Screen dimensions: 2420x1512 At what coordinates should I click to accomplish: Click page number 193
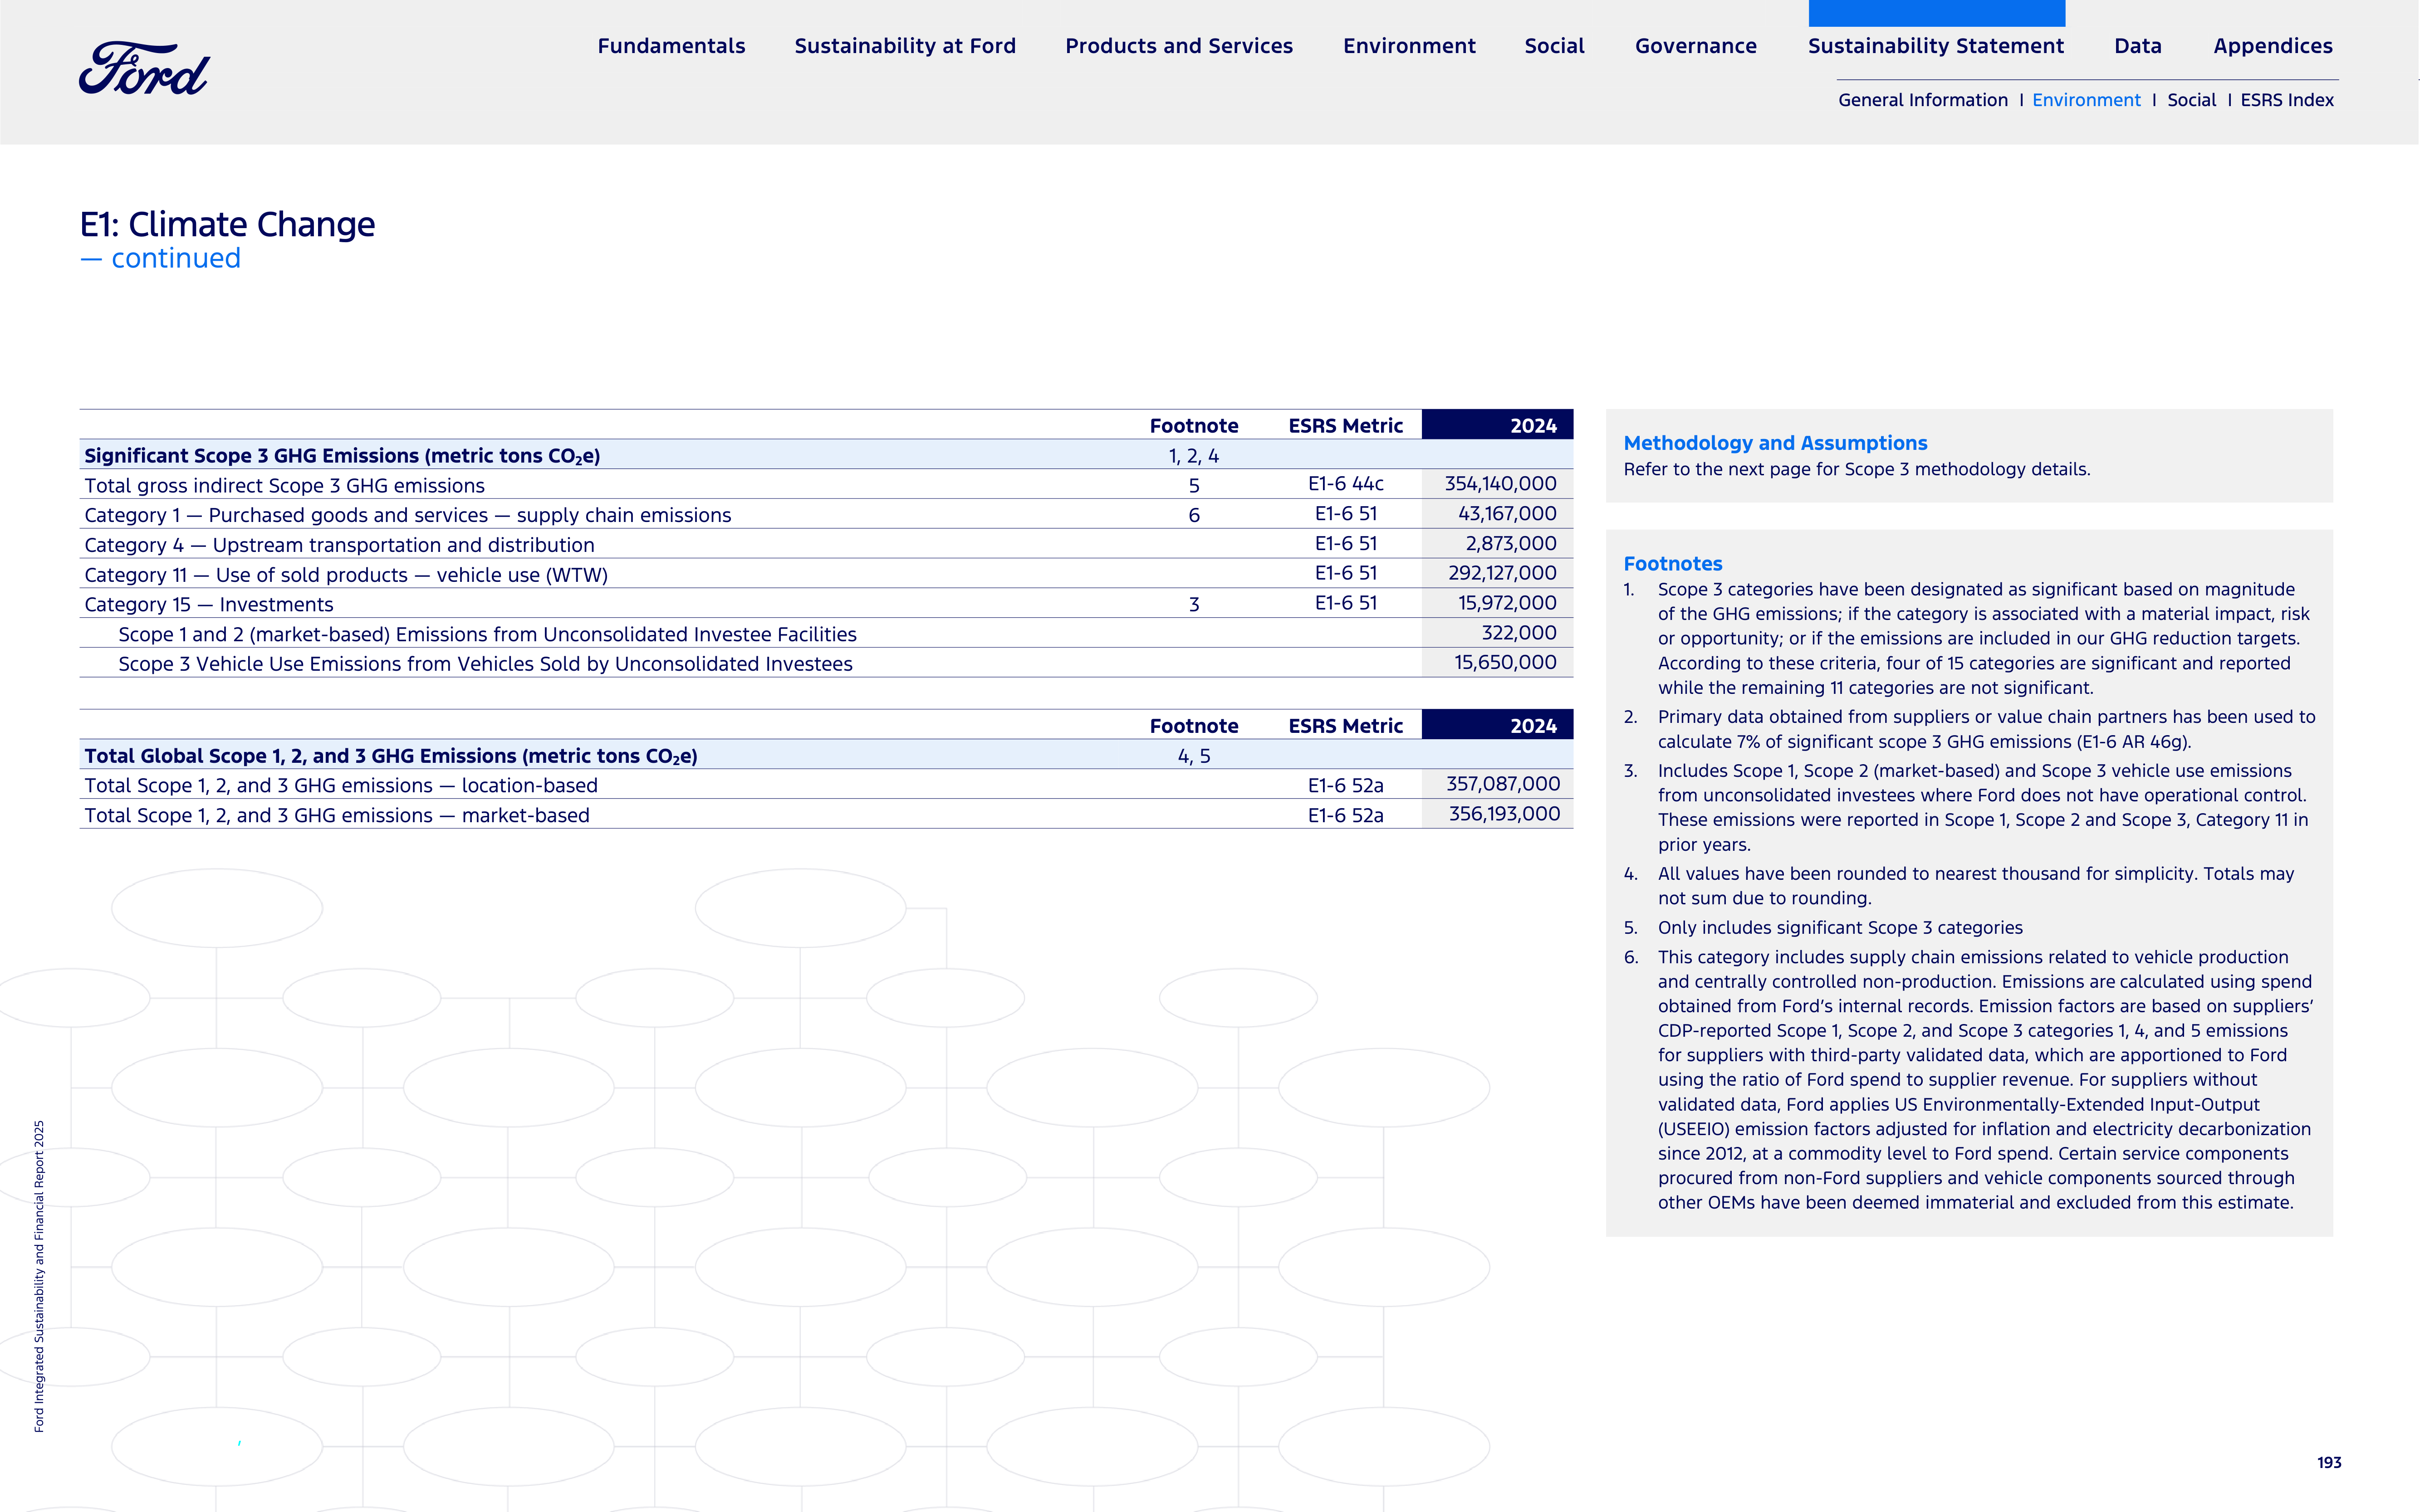[x=2329, y=1462]
